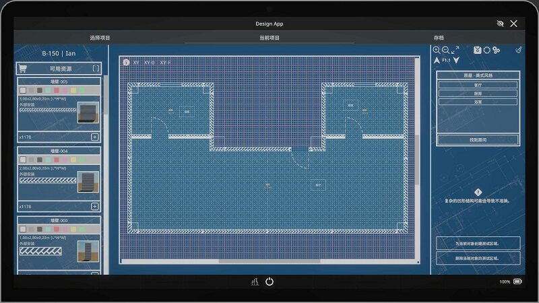Go up one floor with the up arrow
This screenshot has width=539, height=303.
pyautogui.click(x=437, y=61)
